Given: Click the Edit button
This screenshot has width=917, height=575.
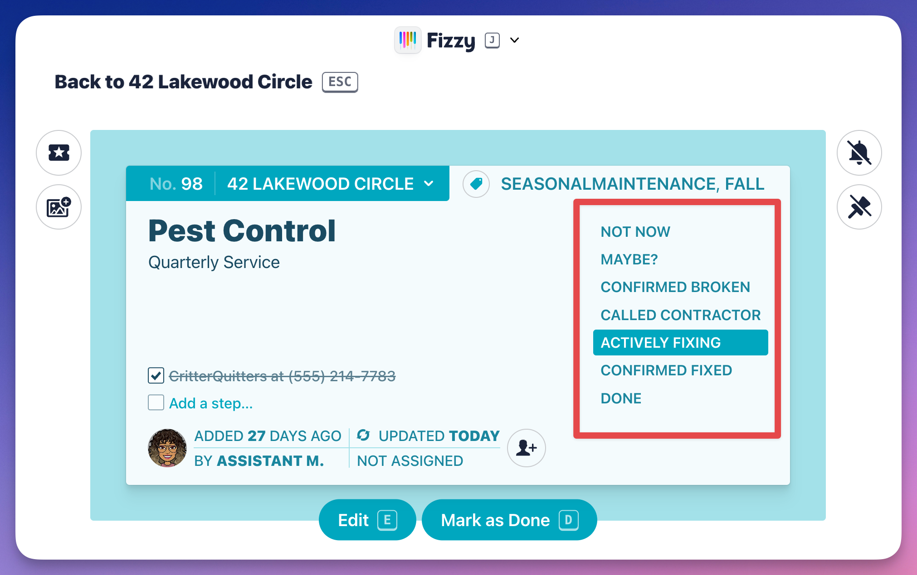Looking at the screenshot, I should (367, 520).
